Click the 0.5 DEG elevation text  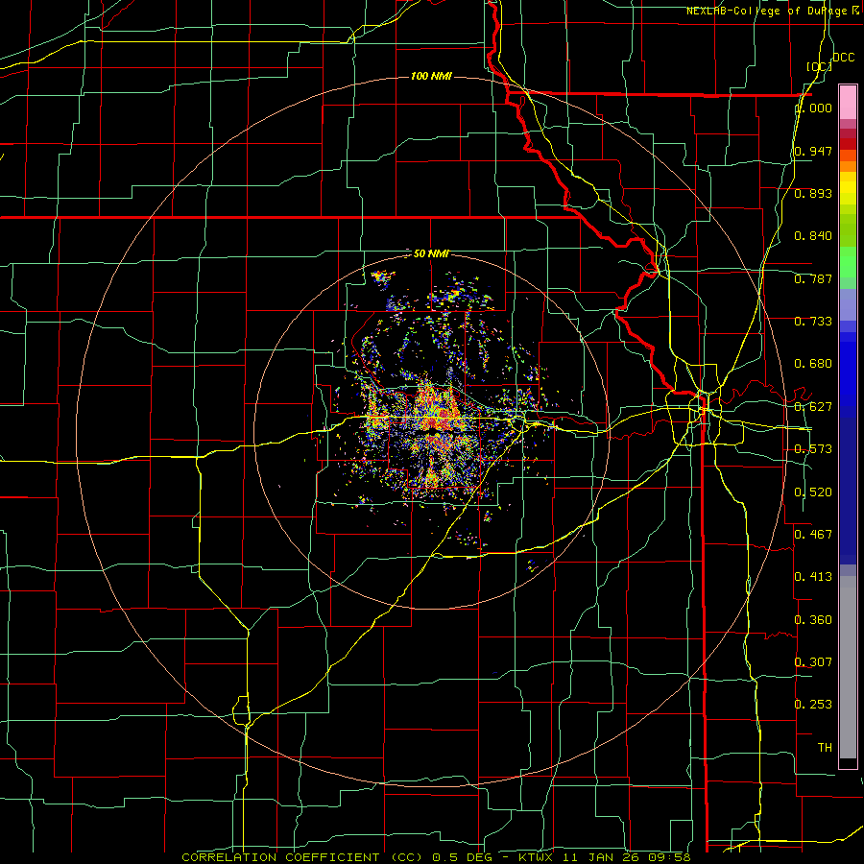(464, 857)
